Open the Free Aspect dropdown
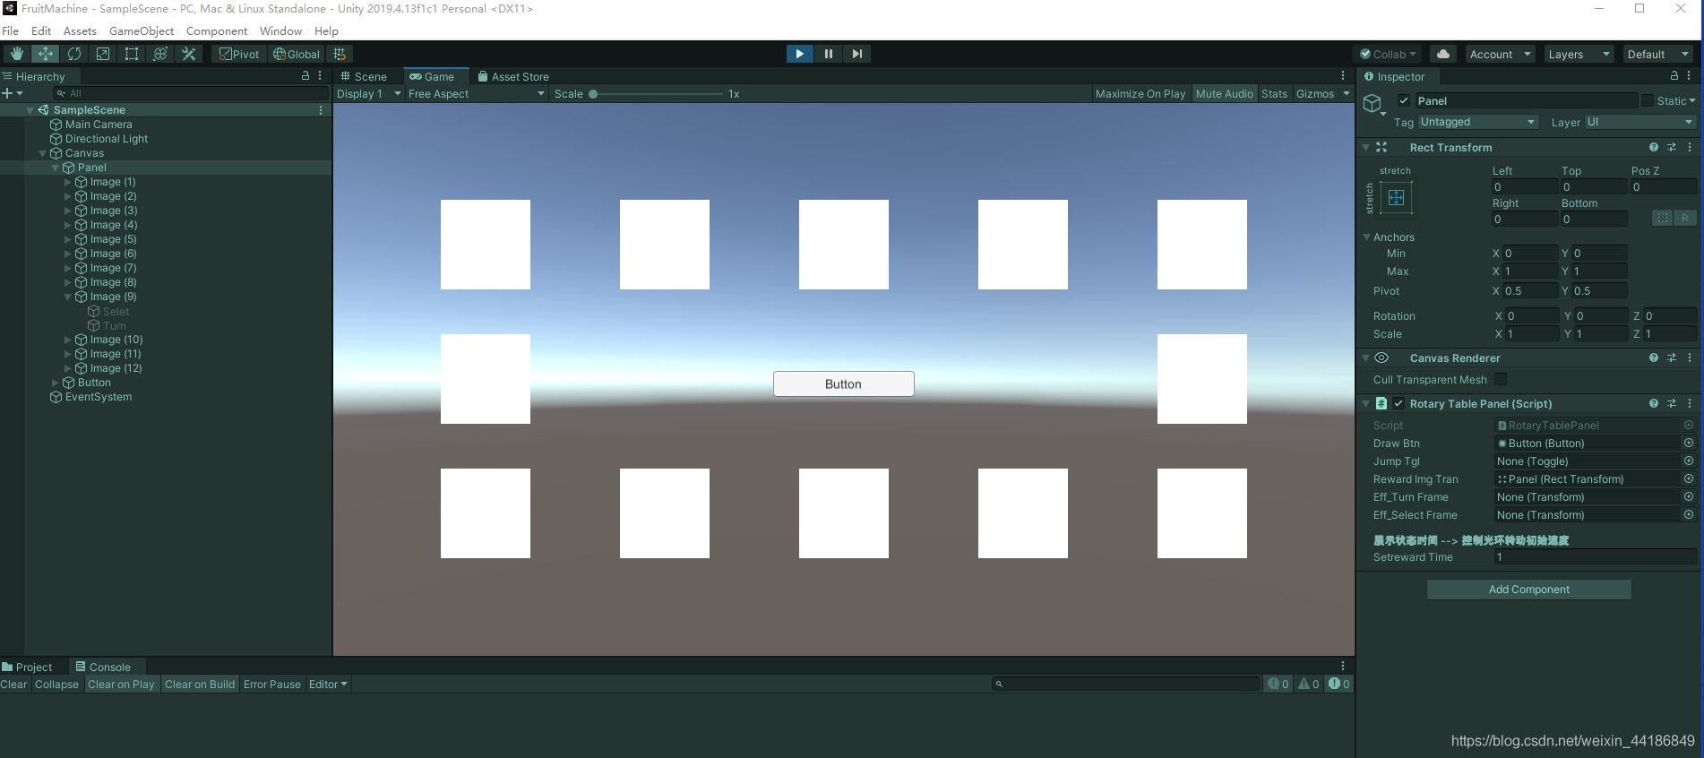This screenshot has width=1704, height=758. click(477, 93)
